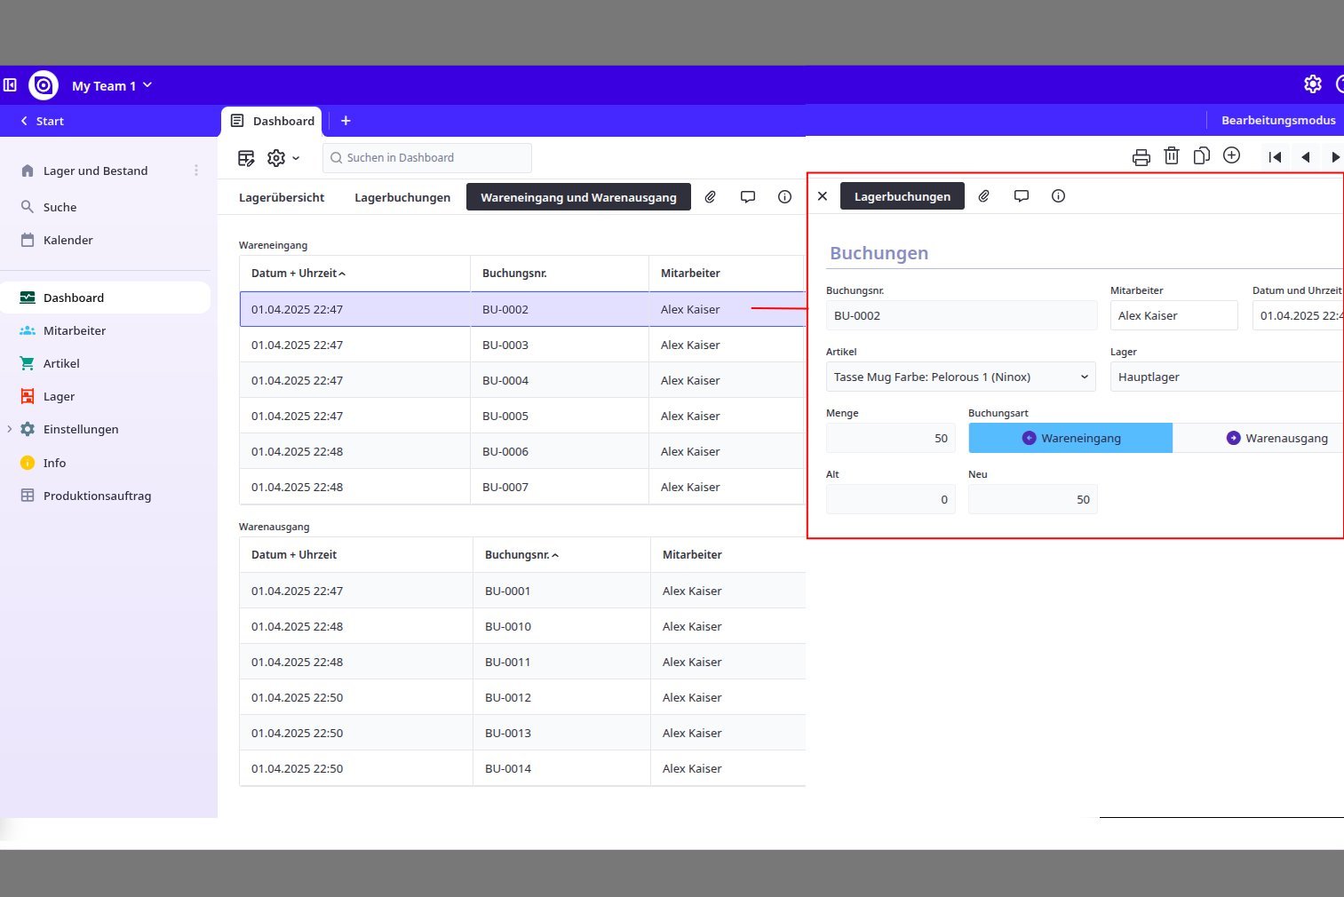The image size is (1344, 897).
Task: Delete the record via the trash icon
Action: coord(1171,155)
